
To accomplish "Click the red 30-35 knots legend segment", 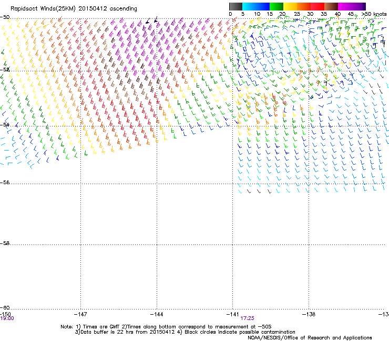I will pyautogui.click(x=318, y=6).
